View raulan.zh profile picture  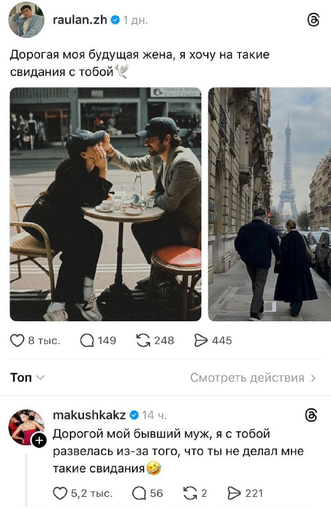[26, 20]
